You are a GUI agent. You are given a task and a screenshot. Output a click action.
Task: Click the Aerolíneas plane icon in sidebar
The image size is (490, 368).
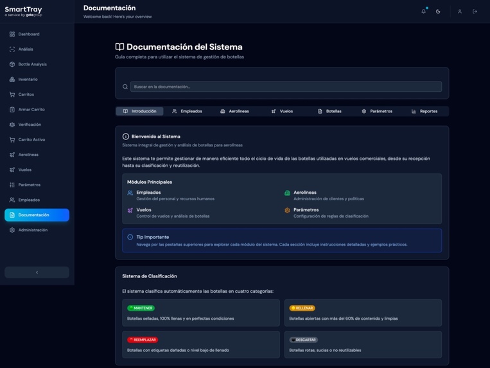(12, 155)
